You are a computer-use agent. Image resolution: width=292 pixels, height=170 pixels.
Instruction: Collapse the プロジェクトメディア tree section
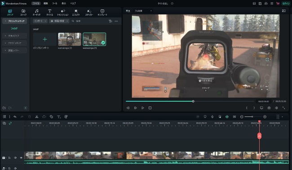(5, 21)
